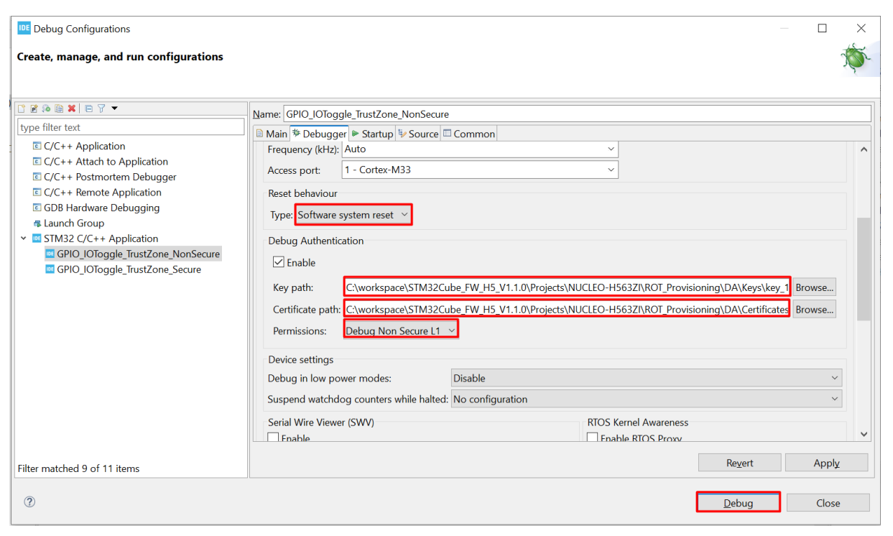
Task: Select GDB Hardware Debugging
Action: tap(101, 208)
